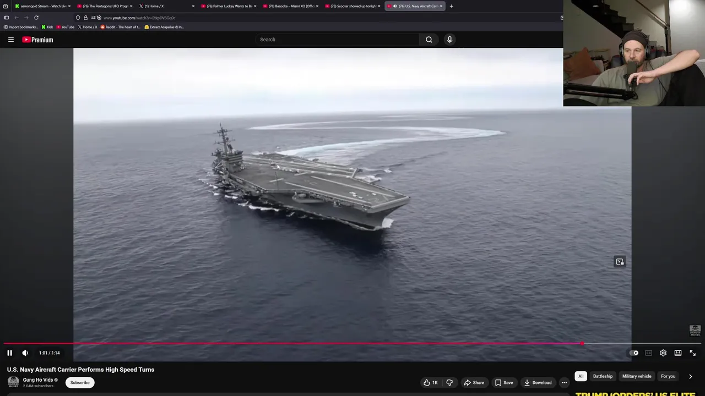Go to YouTube Premium home logo
Viewport: 705px width, 396px height.
37,40
